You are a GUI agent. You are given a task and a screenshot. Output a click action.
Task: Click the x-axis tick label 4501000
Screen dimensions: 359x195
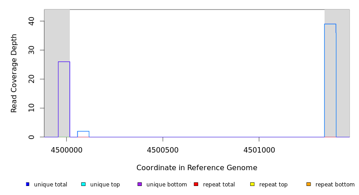(259, 150)
